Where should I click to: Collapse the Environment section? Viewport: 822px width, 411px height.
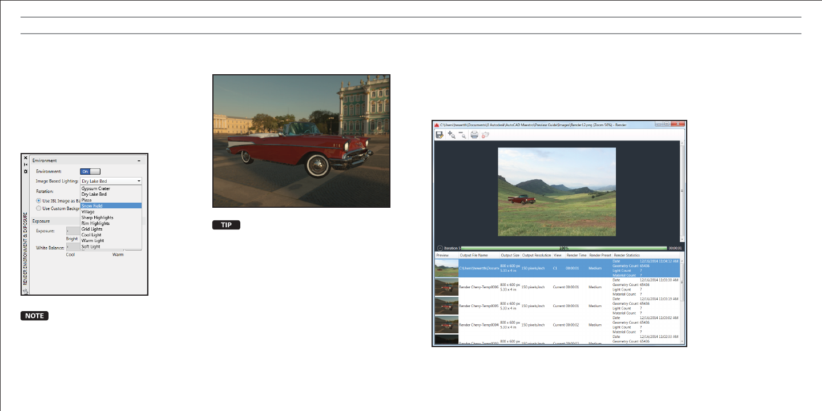click(139, 161)
